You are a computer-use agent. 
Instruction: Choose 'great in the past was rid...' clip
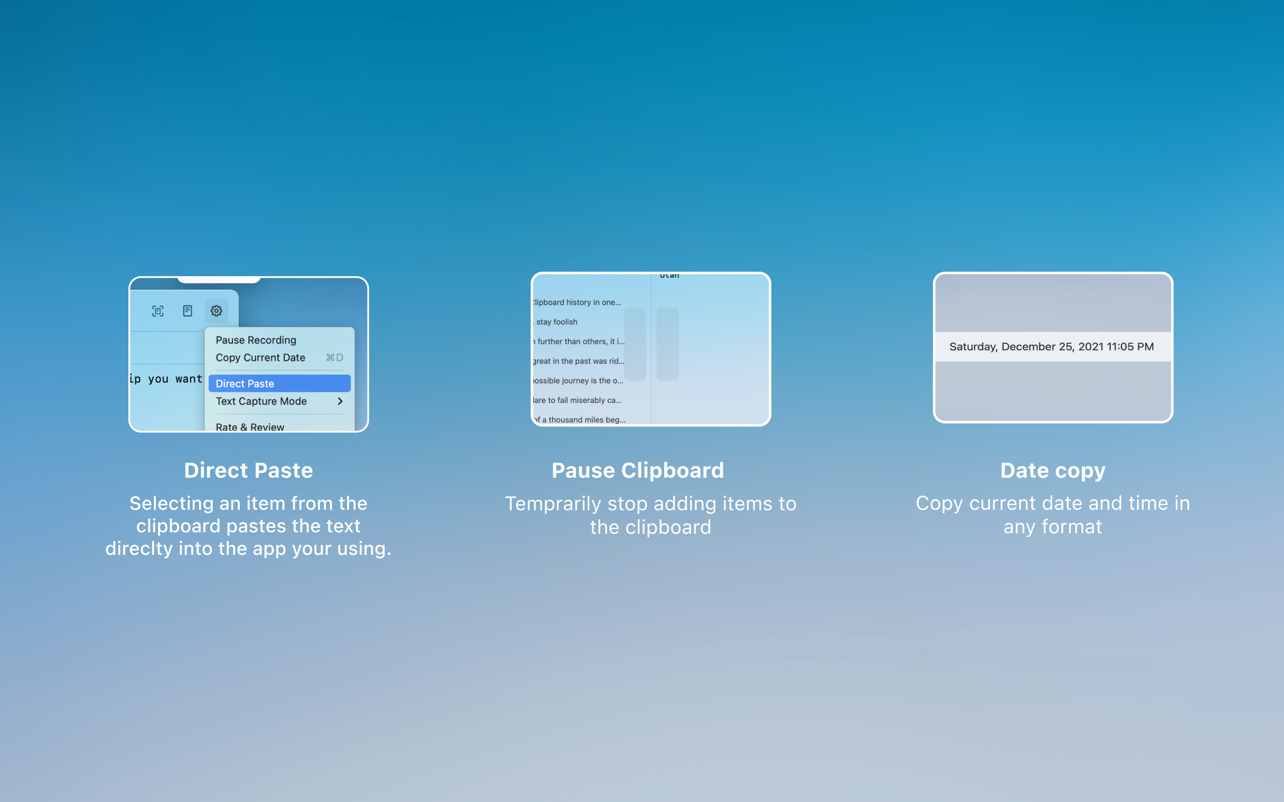click(579, 361)
